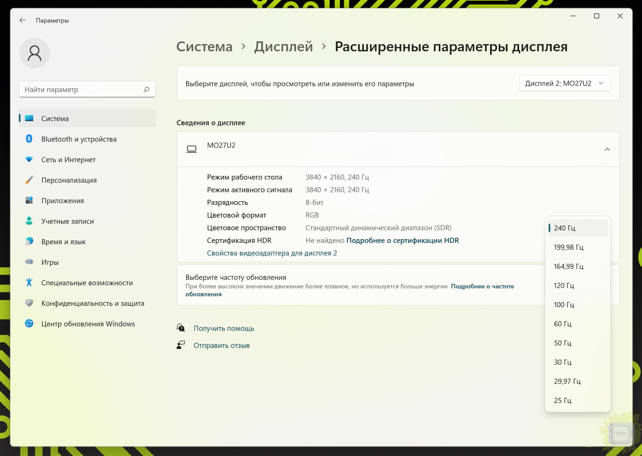Click the Bluetooth icon in sidebar

pyautogui.click(x=29, y=139)
